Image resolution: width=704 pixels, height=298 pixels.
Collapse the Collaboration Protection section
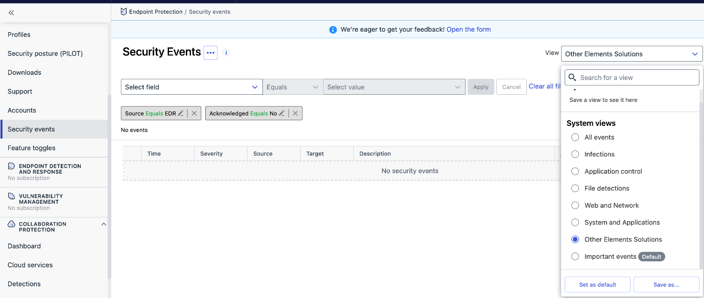(x=104, y=224)
